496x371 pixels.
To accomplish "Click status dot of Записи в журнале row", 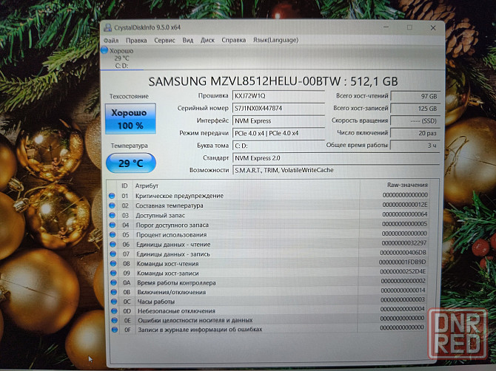I will click(x=115, y=330).
